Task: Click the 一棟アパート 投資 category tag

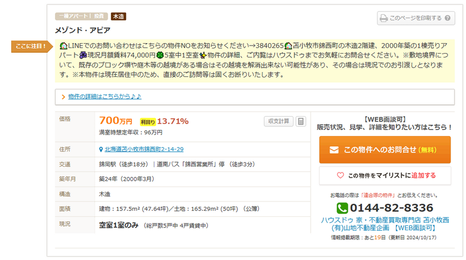Action: tap(82, 17)
